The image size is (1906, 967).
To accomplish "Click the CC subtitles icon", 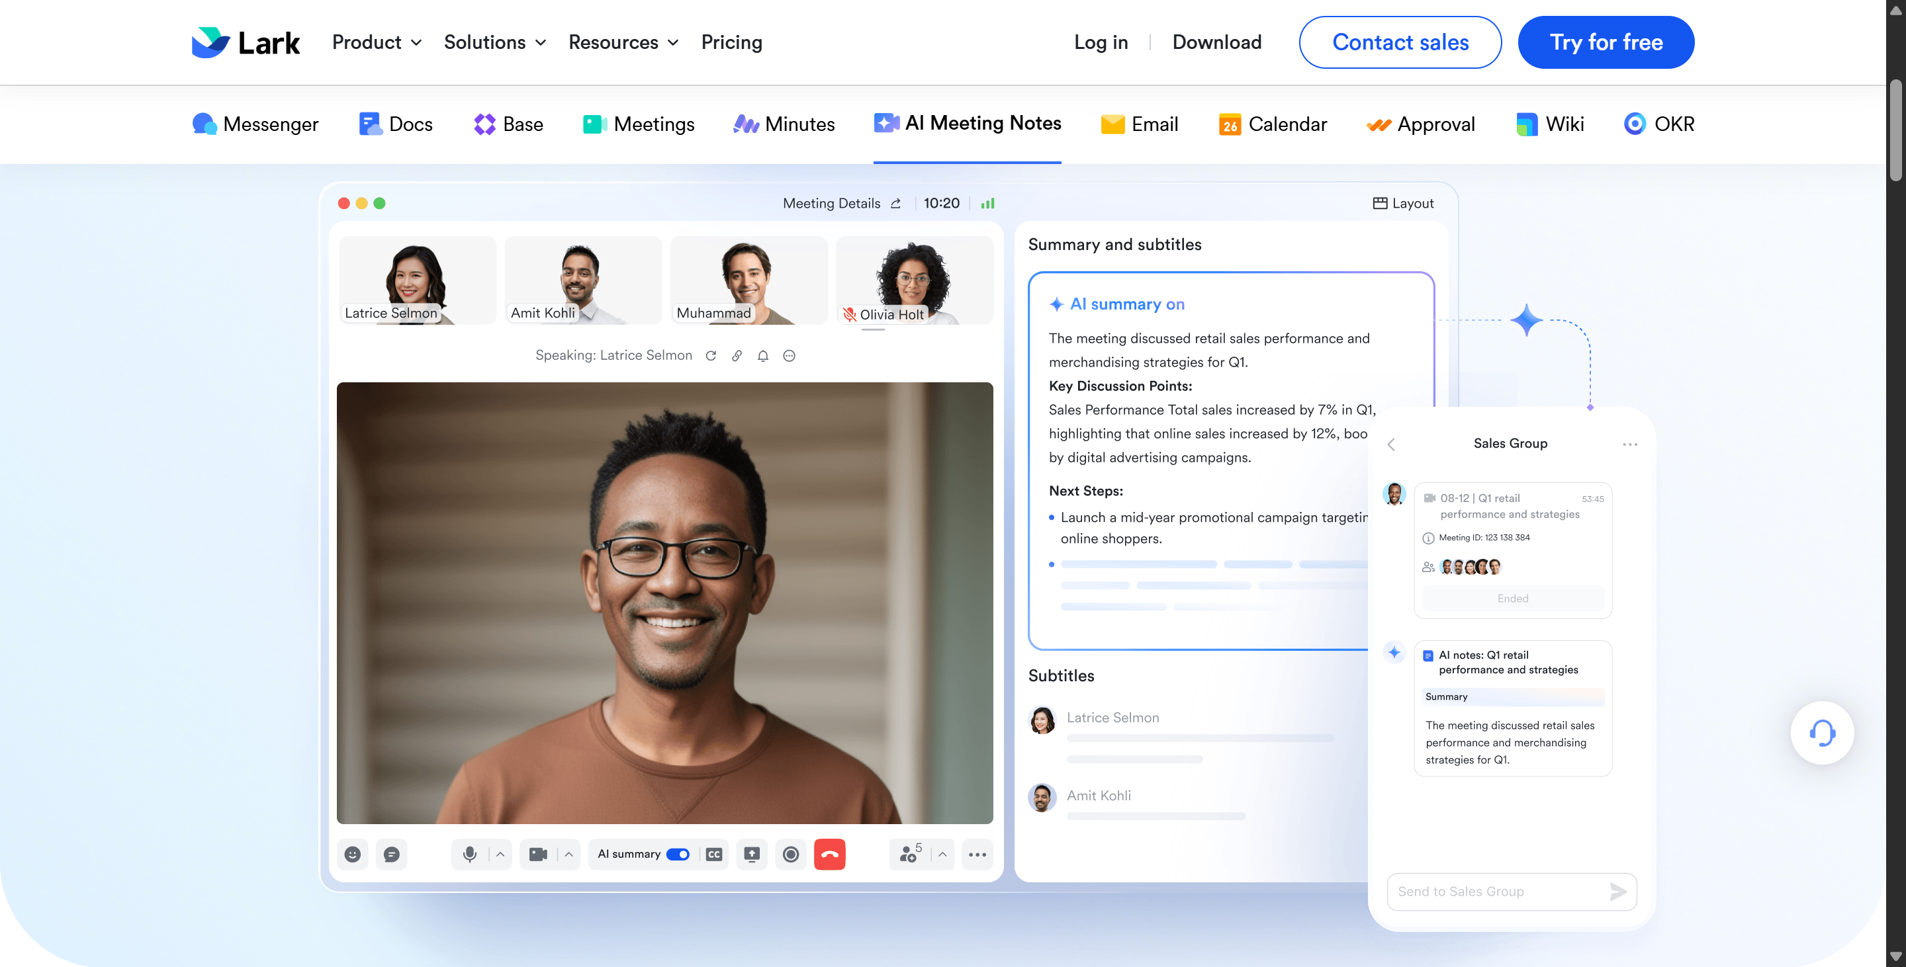I will (713, 854).
